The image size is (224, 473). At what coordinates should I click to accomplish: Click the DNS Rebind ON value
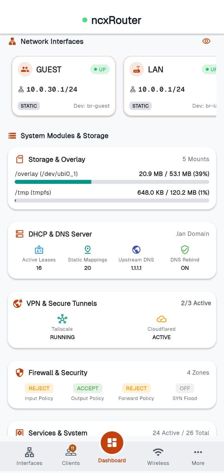[185, 268]
